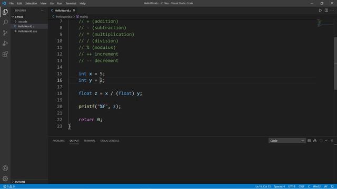Click the Run Code play icon
Viewport: 337px width, 189px height.
click(320, 10)
